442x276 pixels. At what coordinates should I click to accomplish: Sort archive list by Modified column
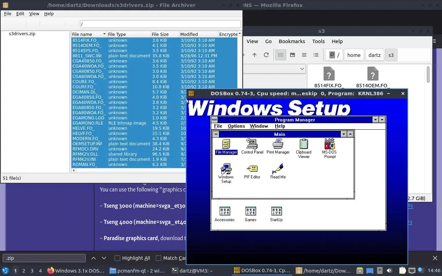point(199,34)
